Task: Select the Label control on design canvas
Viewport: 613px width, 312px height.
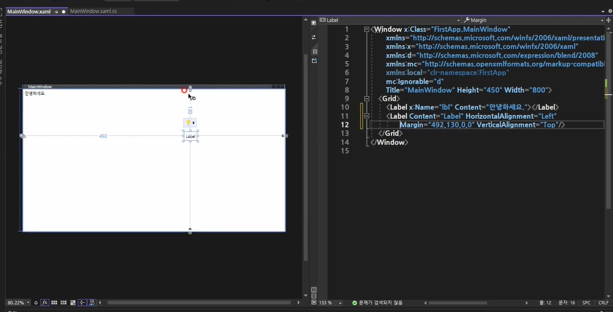Action: coord(191,137)
